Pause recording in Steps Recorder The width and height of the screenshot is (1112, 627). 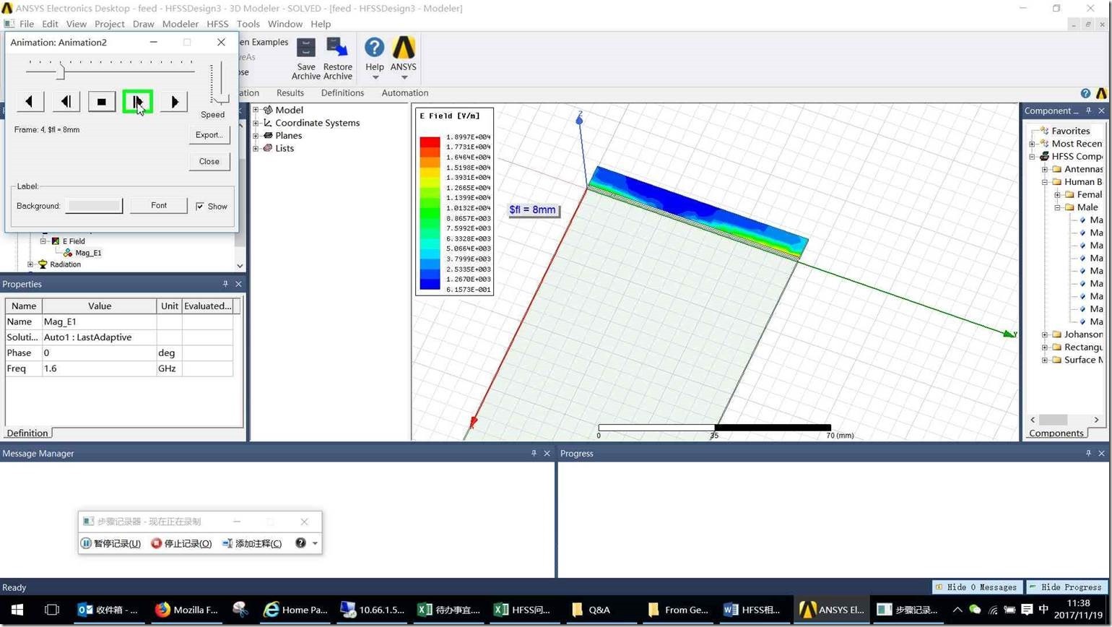(110, 544)
